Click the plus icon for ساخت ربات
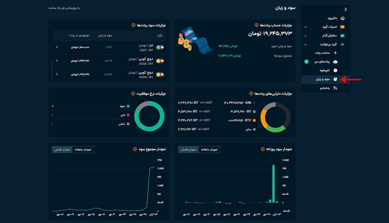The image size is (389, 223). coord(335,53)
